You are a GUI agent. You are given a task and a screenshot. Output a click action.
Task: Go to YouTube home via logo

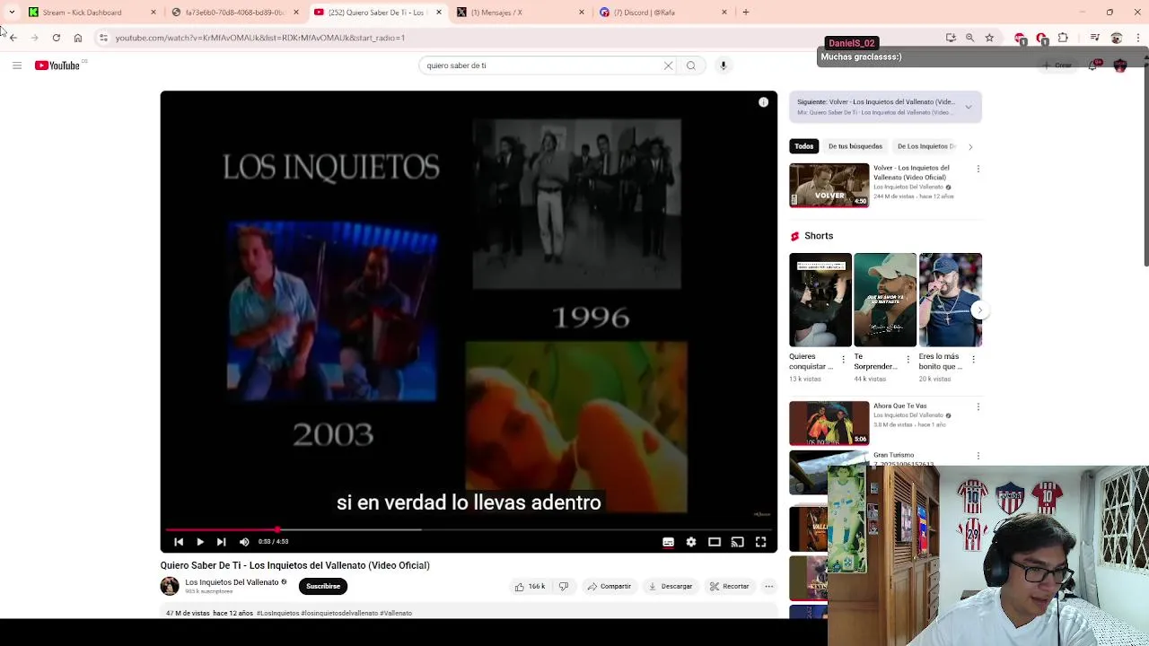click(x=57, y=65)
